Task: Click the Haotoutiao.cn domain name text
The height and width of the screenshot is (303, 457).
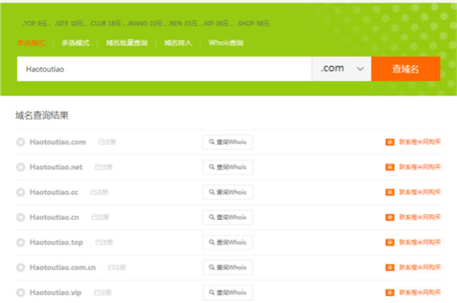Action: tap(54, 217)
